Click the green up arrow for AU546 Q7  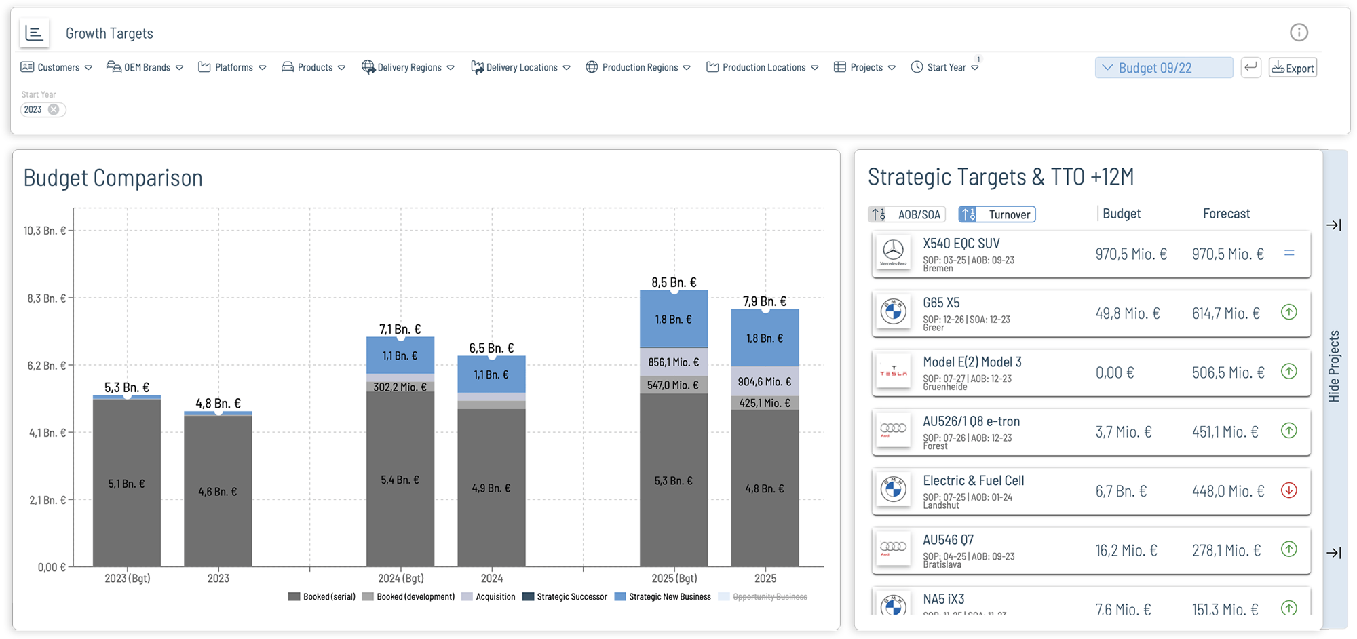click(1289, 549)
